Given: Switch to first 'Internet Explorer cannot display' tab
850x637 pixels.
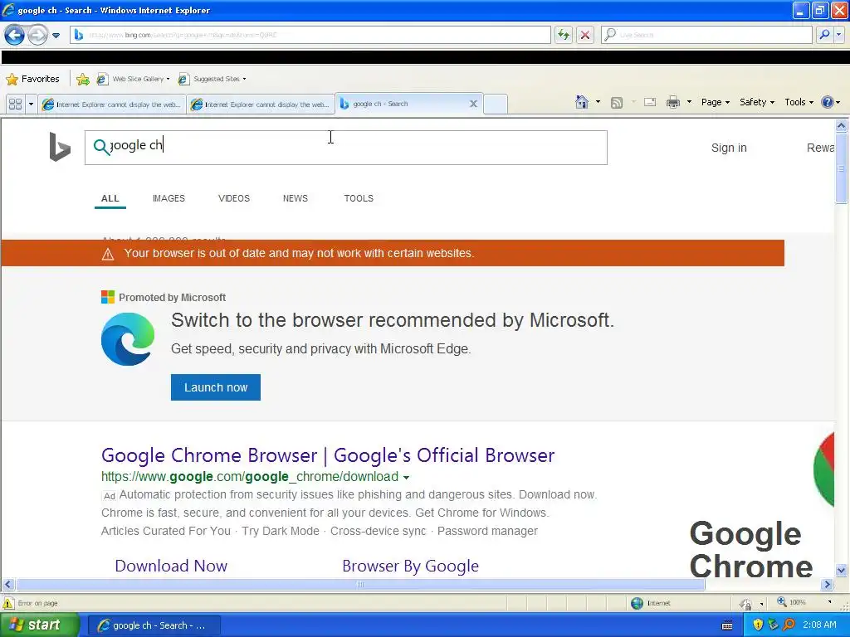Looking at the screenshot, I should tap(112, 104).
